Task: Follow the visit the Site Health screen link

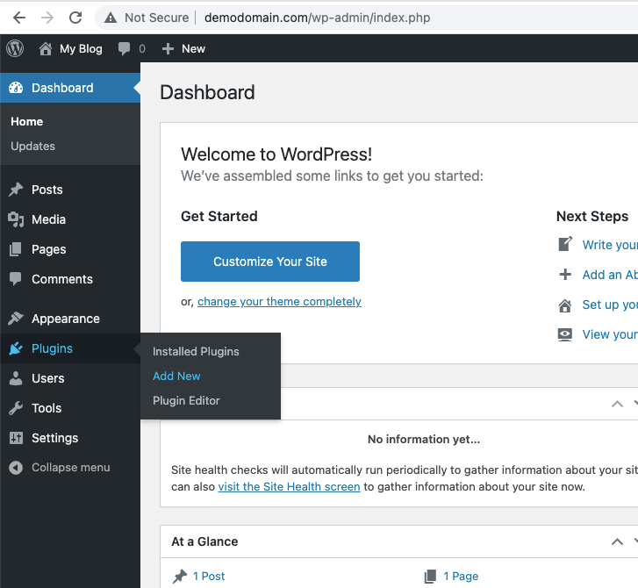Action: coord(289,487)
